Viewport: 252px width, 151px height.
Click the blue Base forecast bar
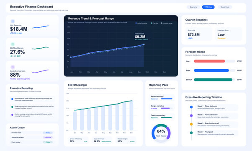click(211, 70)
